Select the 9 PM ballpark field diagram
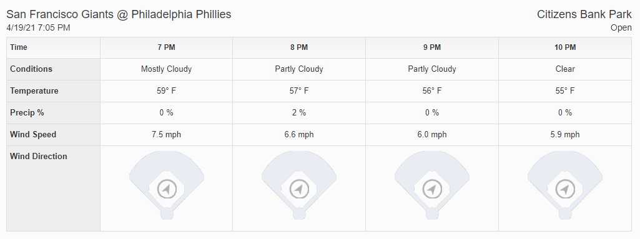This screenshot has width=640, height=239. (432, 185)
